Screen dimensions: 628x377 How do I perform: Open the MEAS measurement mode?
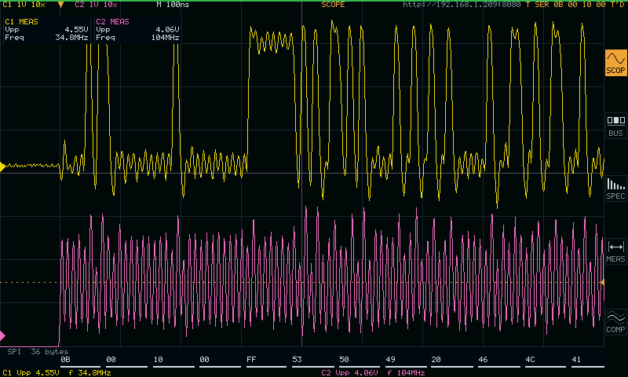(x=615, y=251)
